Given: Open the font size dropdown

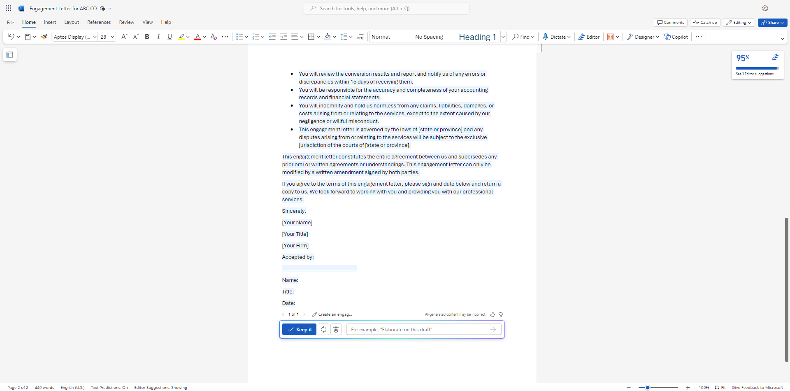Looking at the screenshot, I should [112, 37].
